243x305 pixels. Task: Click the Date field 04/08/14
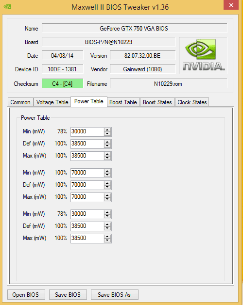62,56
